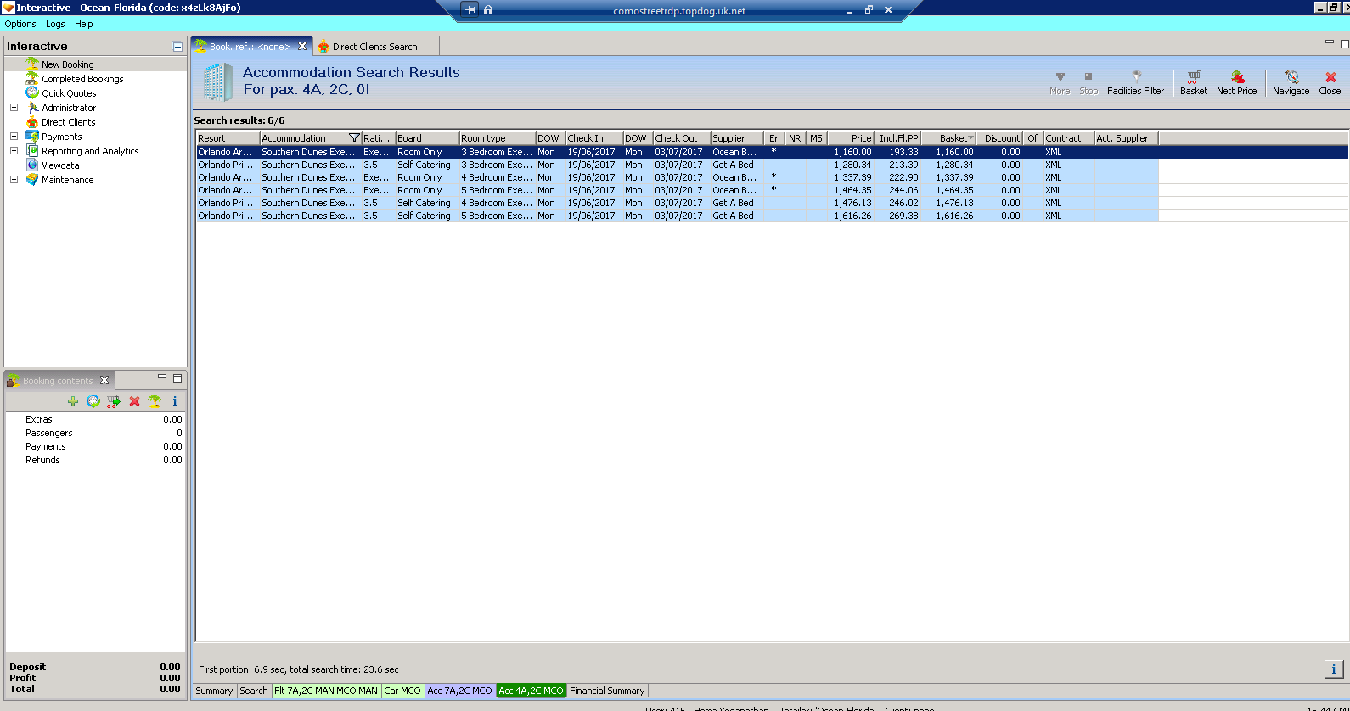
Task: Expand the Reporting and Analytics node
Action: click(x=14, y=151)
